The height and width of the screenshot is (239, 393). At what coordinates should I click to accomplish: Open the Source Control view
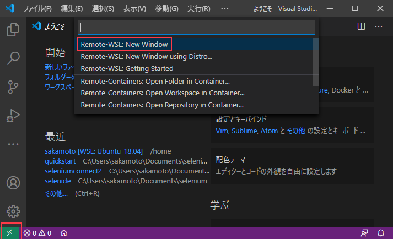(x=13, y=87)
